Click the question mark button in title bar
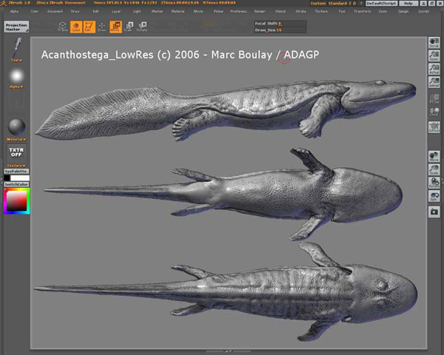This screenshot has width=444, height=355. (x=361, y=4)
